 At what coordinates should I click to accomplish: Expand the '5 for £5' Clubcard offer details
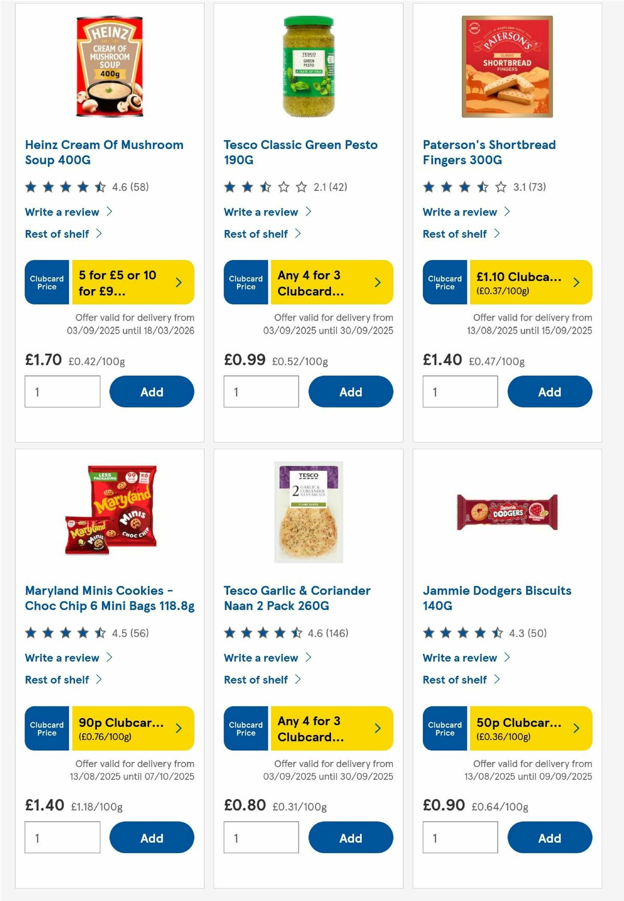[133, 282]
